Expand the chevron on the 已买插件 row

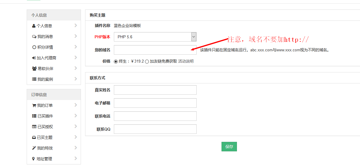coord(76,116)
